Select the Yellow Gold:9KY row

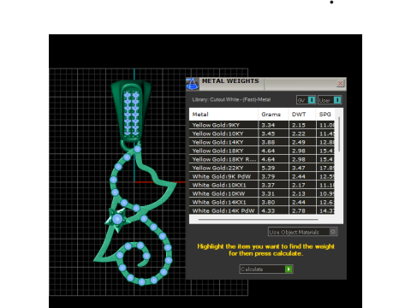coord(262,125)
